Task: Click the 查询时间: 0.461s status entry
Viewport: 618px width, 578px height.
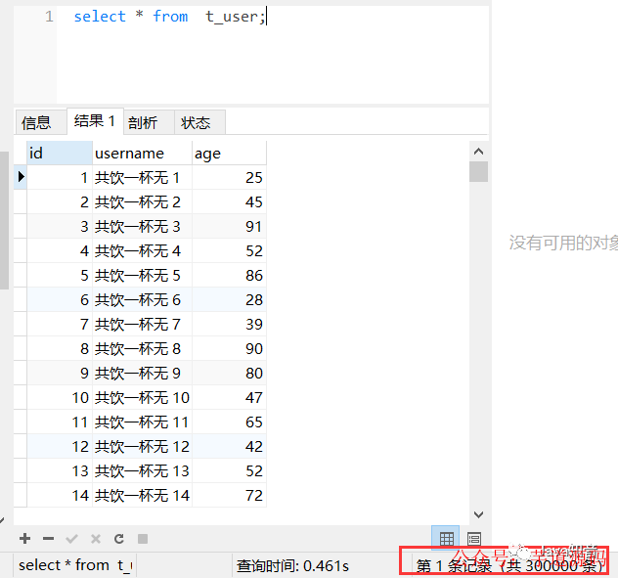Action: [x=292, y=566]
